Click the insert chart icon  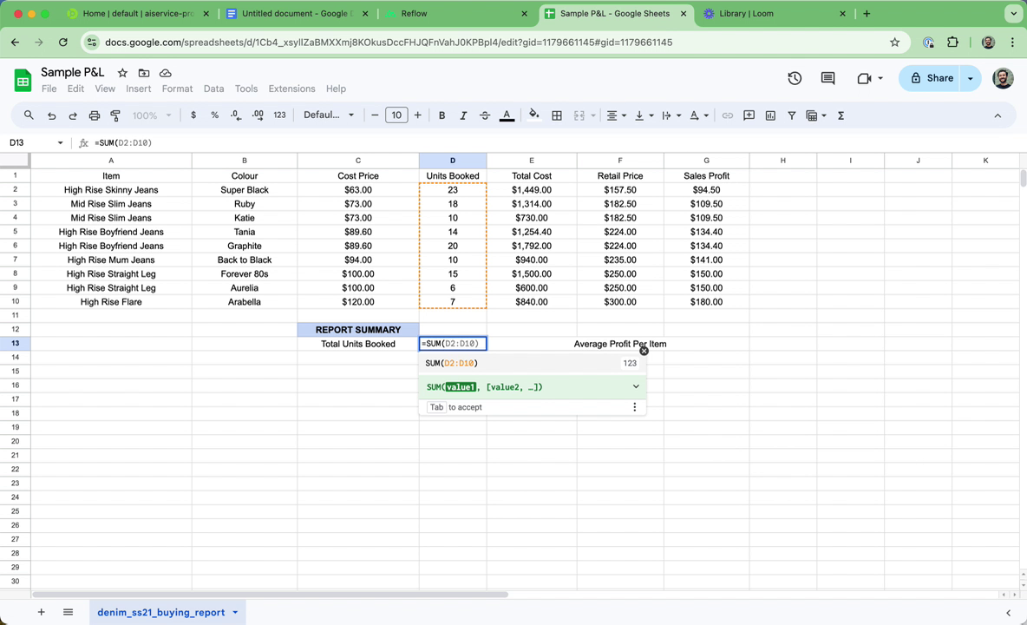[770, 115]
